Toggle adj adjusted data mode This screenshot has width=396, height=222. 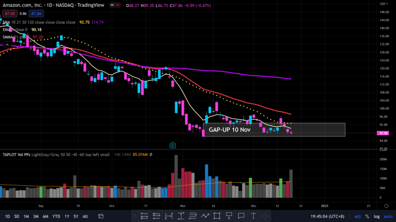[x=357, y=216]
